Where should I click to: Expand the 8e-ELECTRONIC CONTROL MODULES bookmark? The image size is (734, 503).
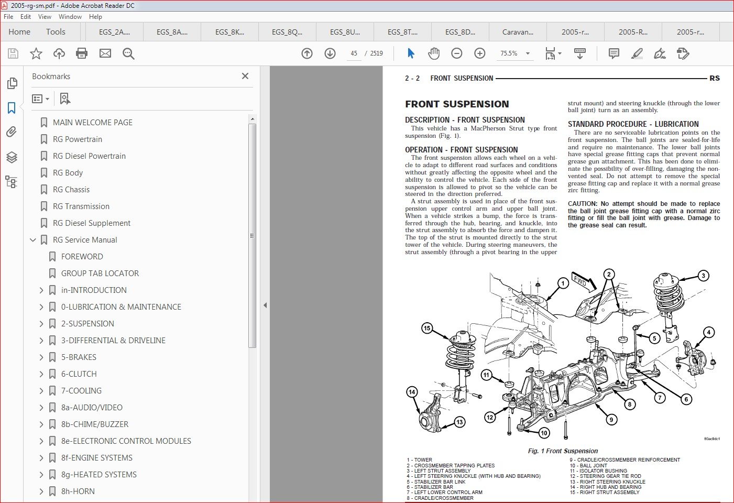pyautogui.click(x=41, y=441)
